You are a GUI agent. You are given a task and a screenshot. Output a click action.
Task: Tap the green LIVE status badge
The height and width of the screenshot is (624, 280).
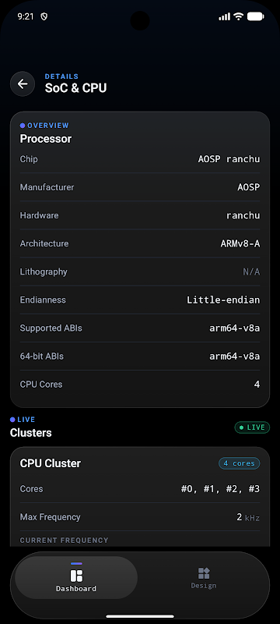(x=252, y=427)
